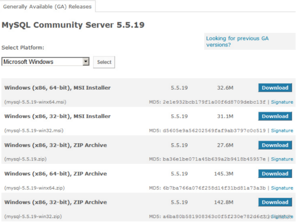Download the 32-bit ZIP Archive 27.6M
The height and width of the screenshot is (222, 296).
click(275, 145)
